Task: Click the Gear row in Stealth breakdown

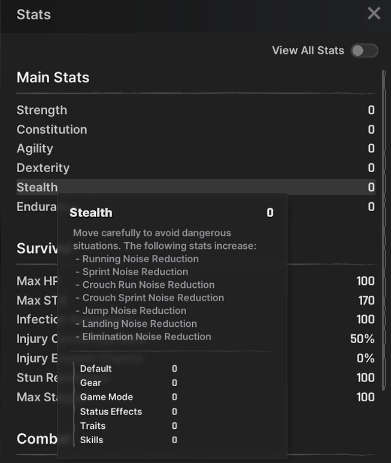Action: [129, 383]
